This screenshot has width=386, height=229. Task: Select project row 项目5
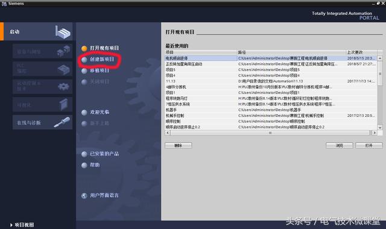coord(271,70)
